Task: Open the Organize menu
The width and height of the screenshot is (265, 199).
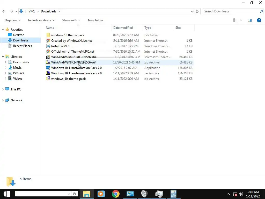Action: click(x=12, y=20)
